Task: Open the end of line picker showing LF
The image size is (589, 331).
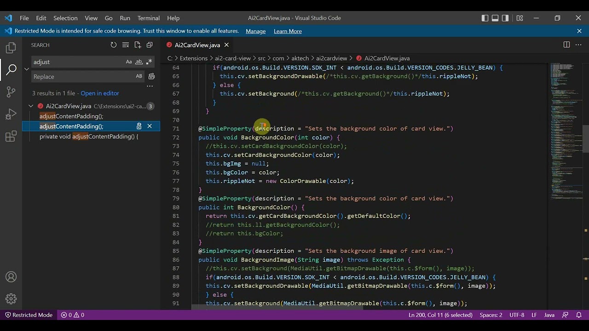Action: (534, 315)
